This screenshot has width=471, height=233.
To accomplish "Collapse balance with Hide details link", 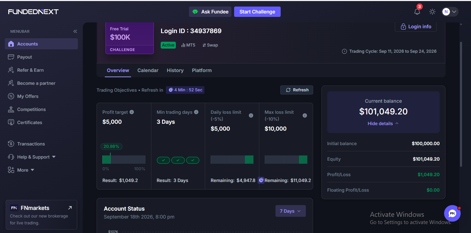I will coord(383,123).
